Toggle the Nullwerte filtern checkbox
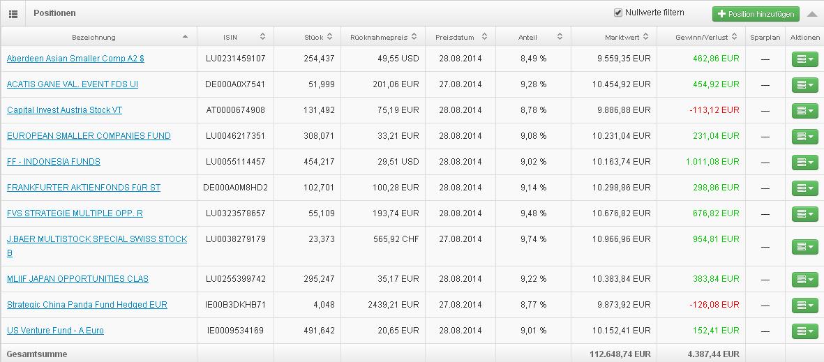824x362 pixels. pos(618,13)
